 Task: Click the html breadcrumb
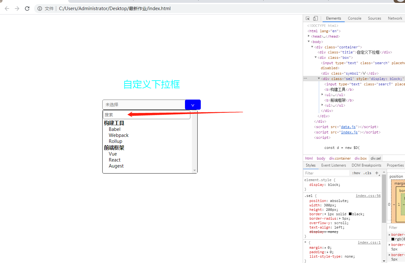pos(309,158)
